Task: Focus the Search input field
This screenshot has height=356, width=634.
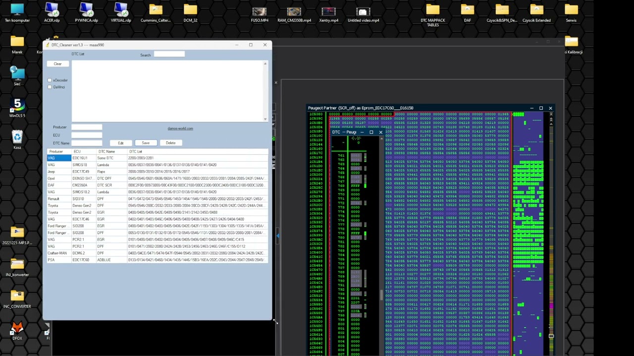Action: click(169, 54)
